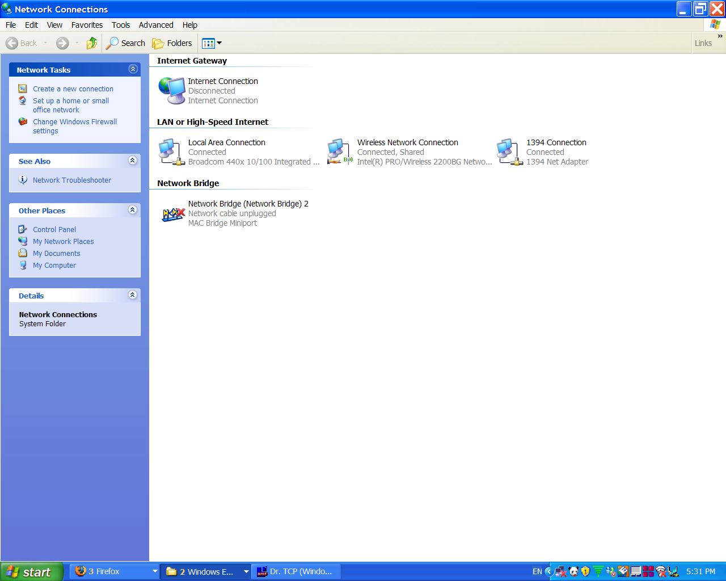Click Create a new connection link

pyautogui.click(x=73, y=89)
